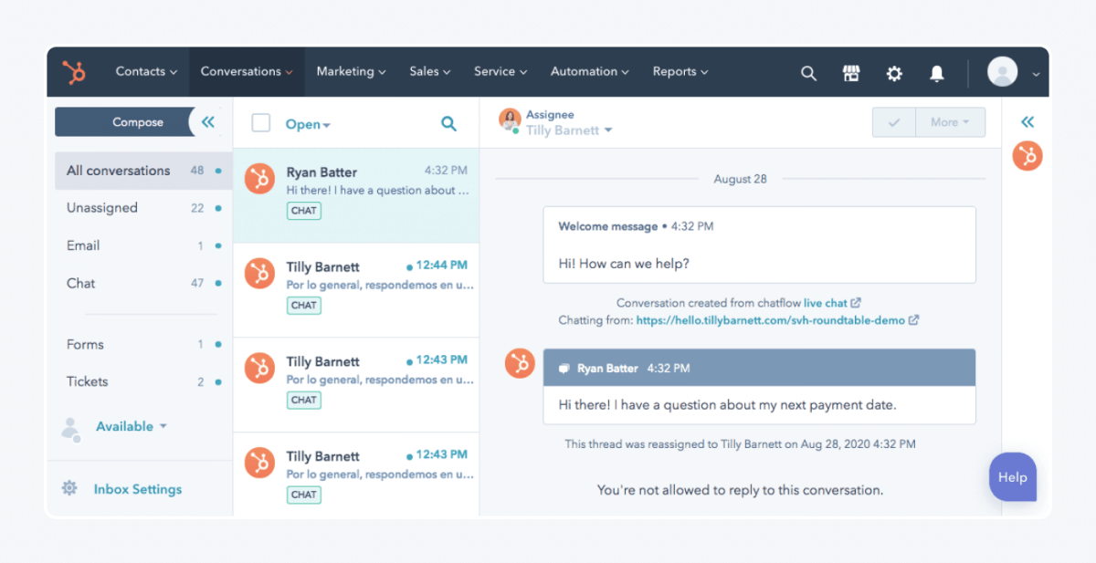
Task: Collapse the inbox sidebar with double chevron
Action: [x=208, y=122]
